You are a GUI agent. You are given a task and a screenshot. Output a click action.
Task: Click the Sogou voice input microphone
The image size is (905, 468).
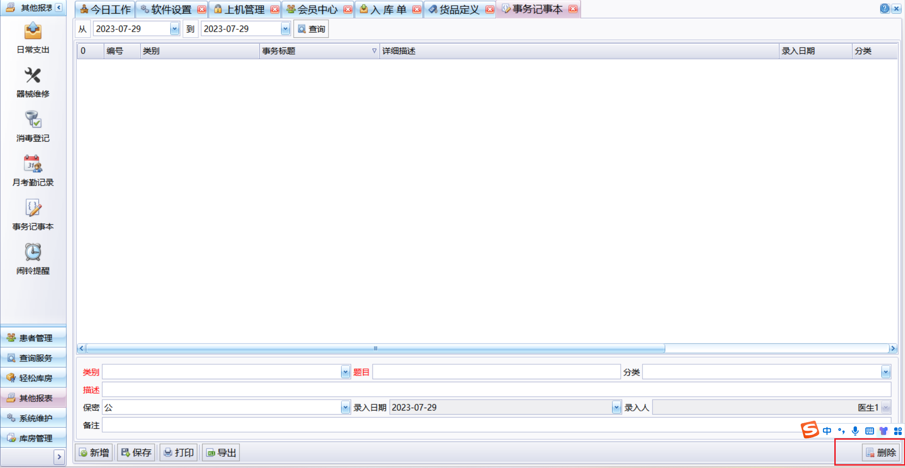coord(855,431)
